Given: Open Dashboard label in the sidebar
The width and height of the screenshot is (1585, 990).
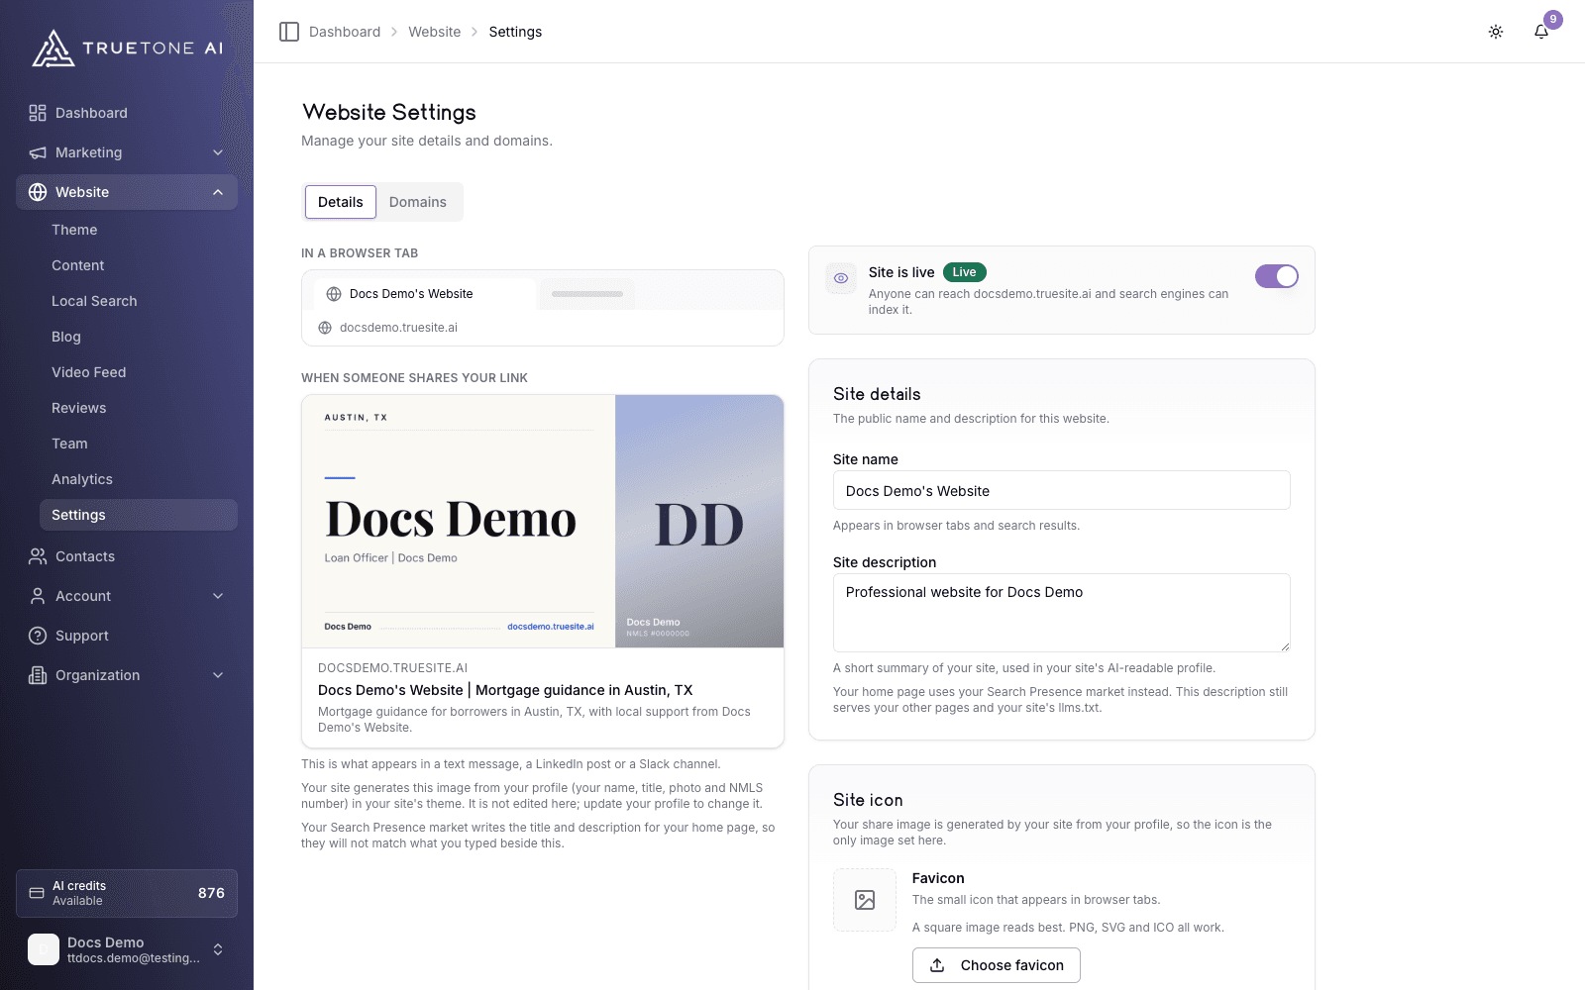Looking at the screenshot, I should coord(91,113).
